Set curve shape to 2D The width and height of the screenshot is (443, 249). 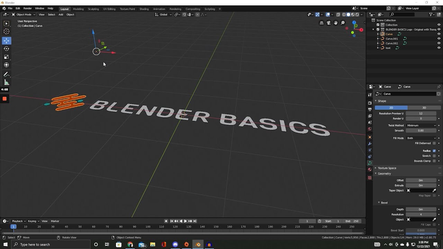pyautogui.click(x=391, y=108)
